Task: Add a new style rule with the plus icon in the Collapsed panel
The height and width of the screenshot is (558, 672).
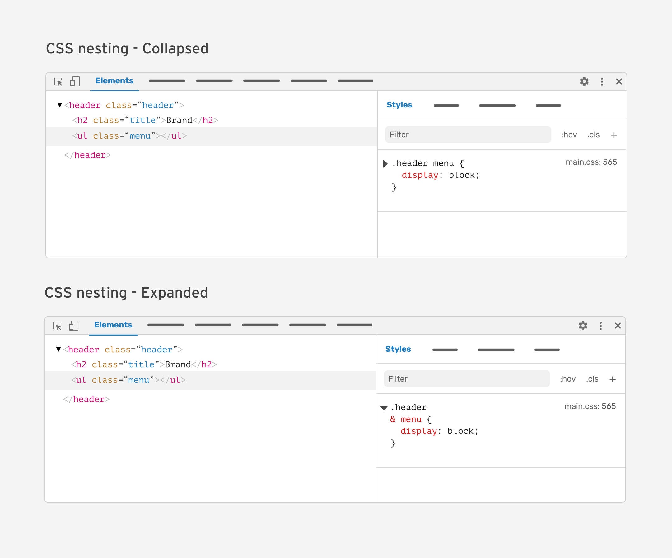Action: (x=614, y=135)
